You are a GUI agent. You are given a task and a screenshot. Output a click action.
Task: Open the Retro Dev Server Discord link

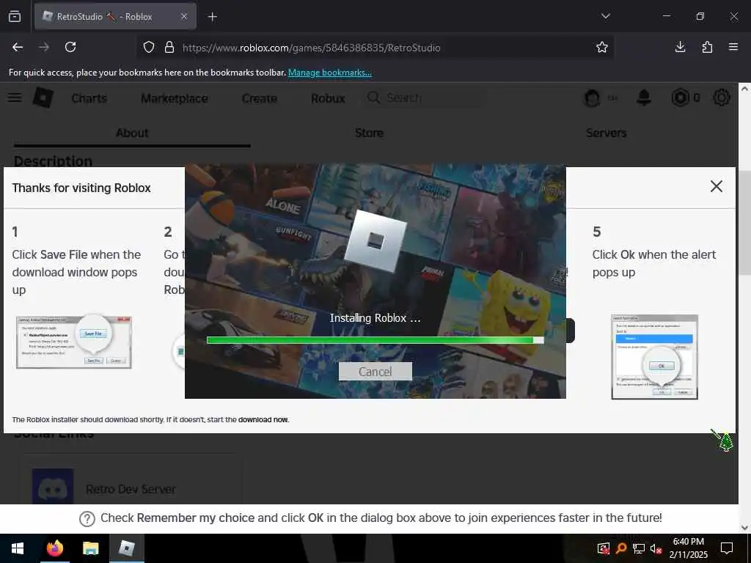point(131,489)
